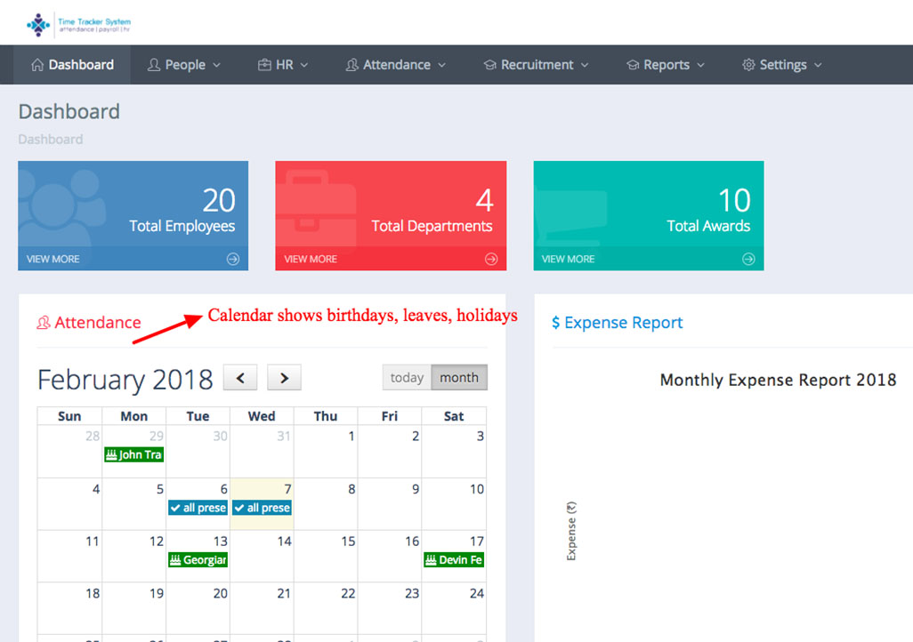Click the arrow icon on Total Awards card

click(x=748, y=259)
